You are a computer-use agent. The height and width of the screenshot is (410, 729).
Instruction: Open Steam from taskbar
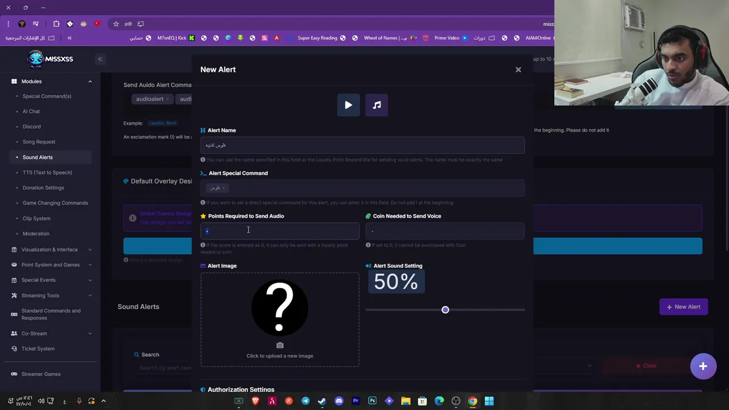pyautogui.click(x=322, y=401)
